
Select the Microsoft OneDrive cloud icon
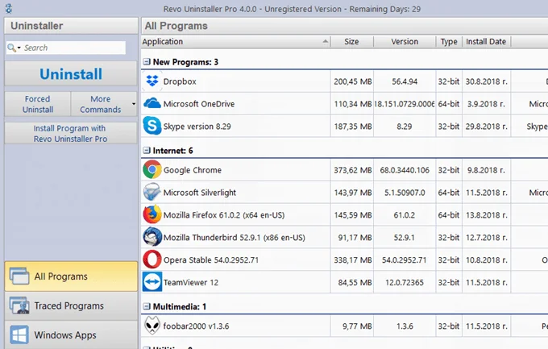click(x=152, y=104)
